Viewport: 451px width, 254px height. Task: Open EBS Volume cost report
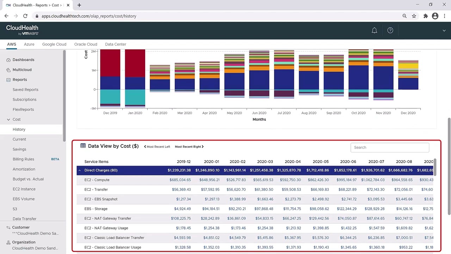point(24,199)
